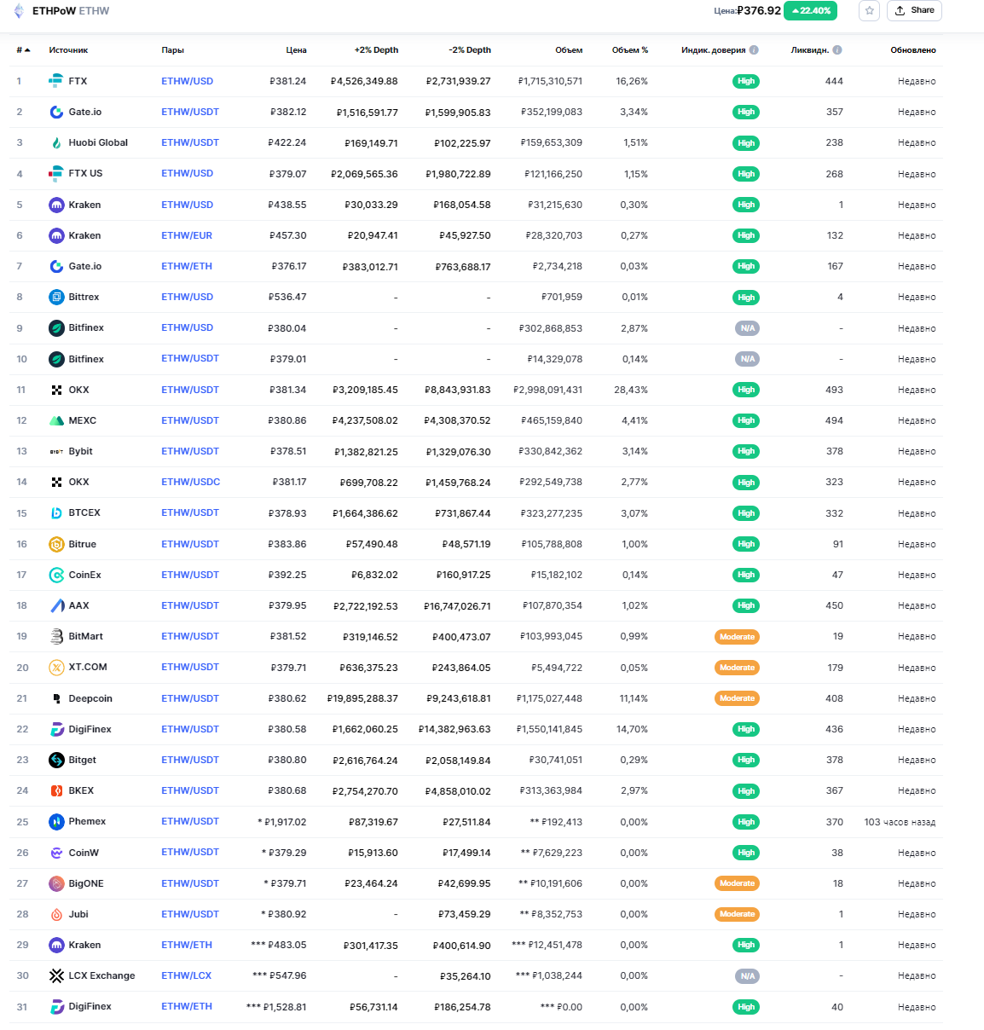Click CoinEx exchange logo
Image resolution: width=984 pixels, height=1030 pixels.
[x=56, y=575]
